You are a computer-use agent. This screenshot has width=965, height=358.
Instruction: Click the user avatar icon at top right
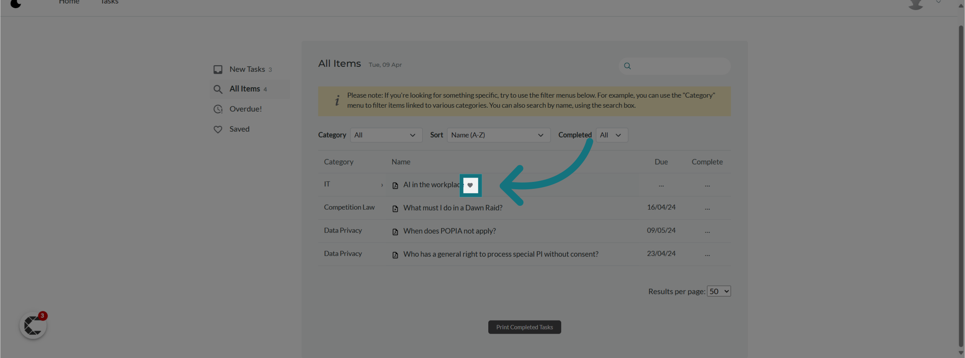pos(916,4)
